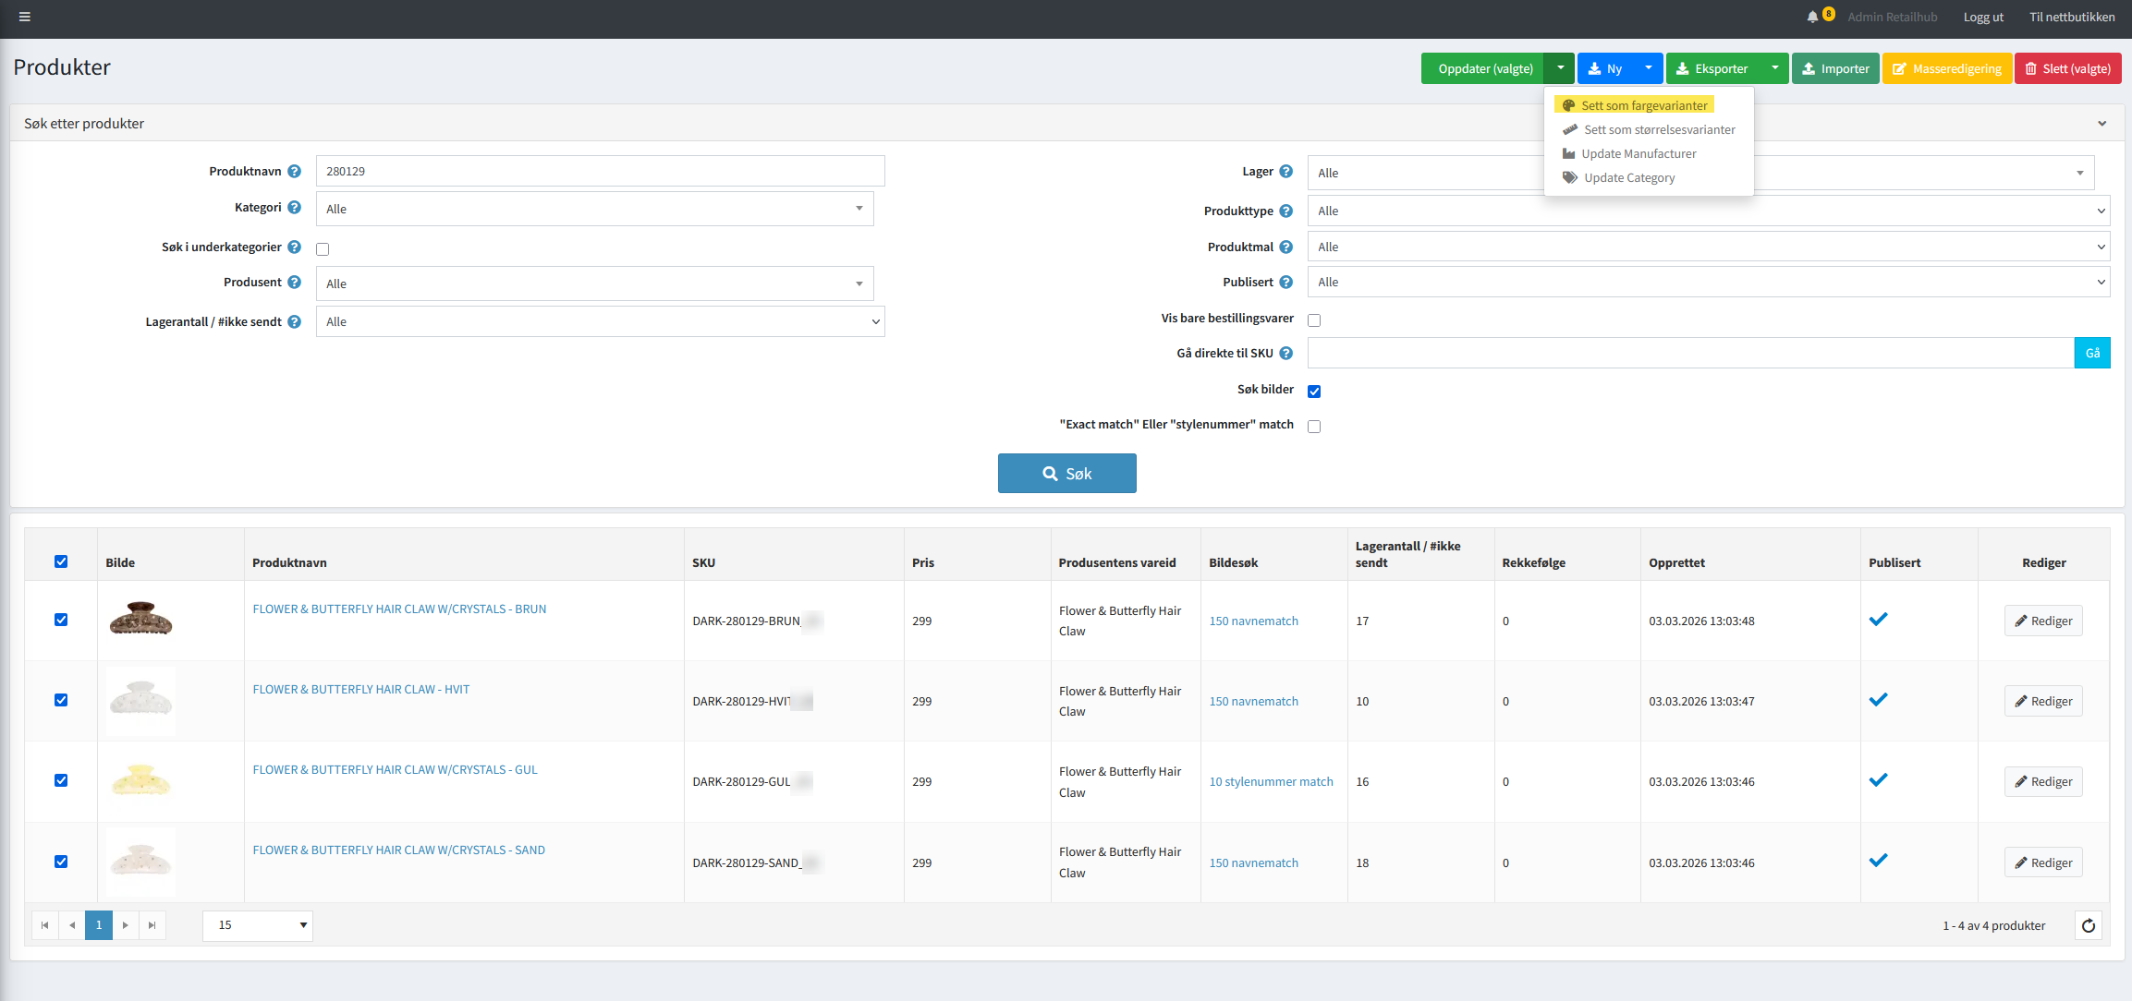Open the hamburger sidebar menu
Image resolution: width=2132 pixels, height=1001 pixels.
pyautogui.click(x=25, y=17)
